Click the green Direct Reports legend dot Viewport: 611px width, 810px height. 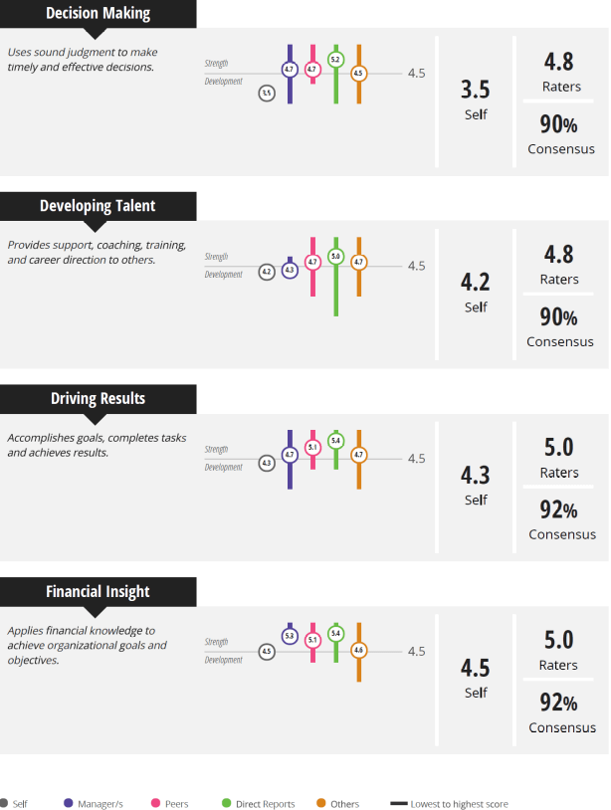[227, 803]
